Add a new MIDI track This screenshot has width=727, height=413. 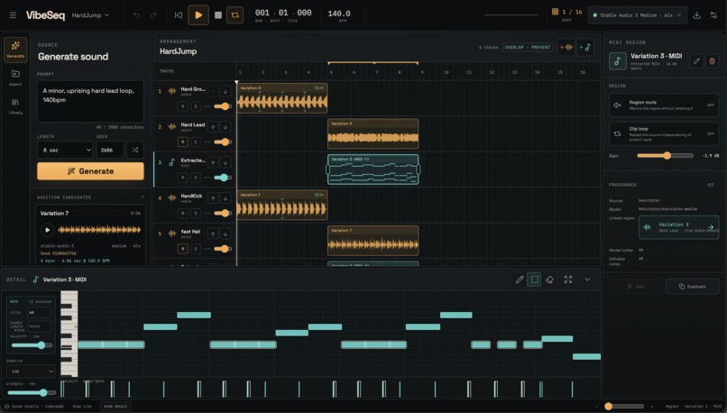[585, 47]
